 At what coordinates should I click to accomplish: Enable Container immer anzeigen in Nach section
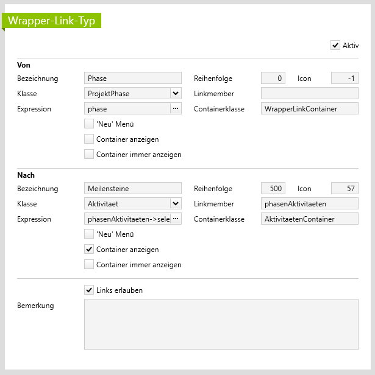(89, 265)
